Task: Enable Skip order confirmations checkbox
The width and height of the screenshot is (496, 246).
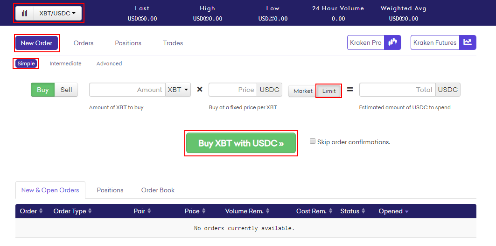Action: point(313,141)
